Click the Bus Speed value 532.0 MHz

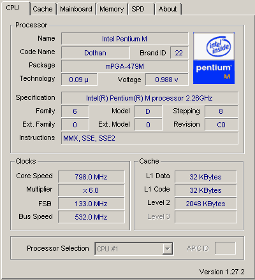coord(91,217)
